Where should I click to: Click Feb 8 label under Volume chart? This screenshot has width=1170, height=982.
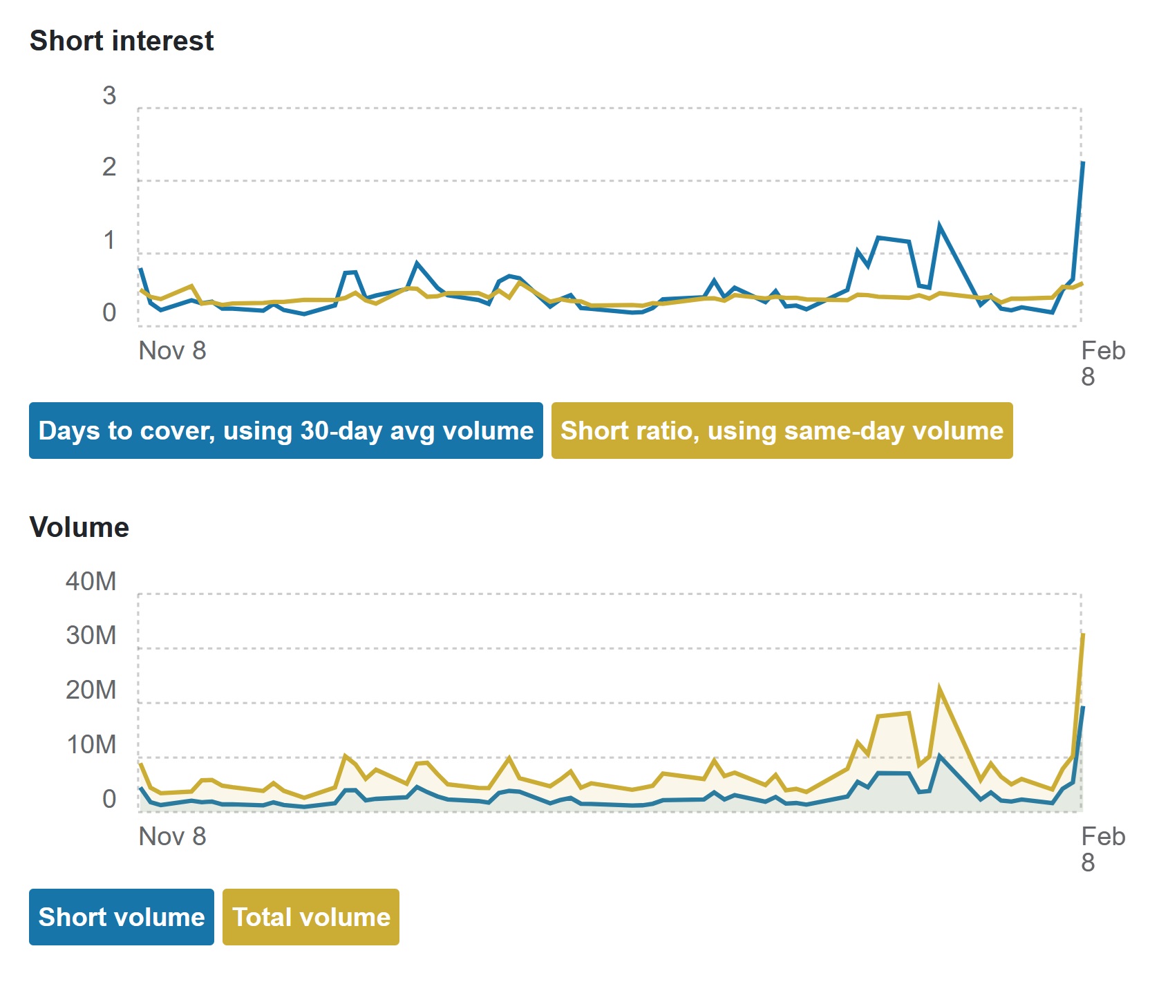[x=1102, y=849]
